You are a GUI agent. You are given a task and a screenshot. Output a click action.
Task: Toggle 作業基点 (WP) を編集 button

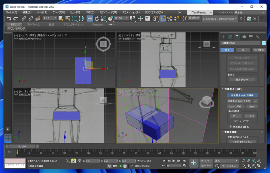[x=242, y=95]
